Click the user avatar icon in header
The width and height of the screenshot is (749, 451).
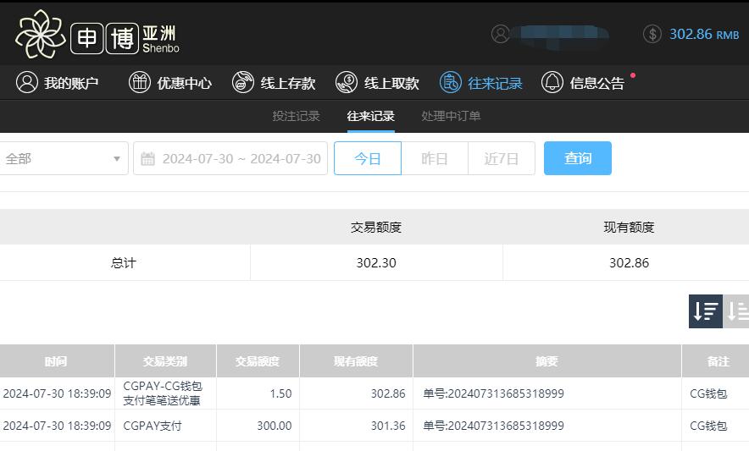click(500, 34)
